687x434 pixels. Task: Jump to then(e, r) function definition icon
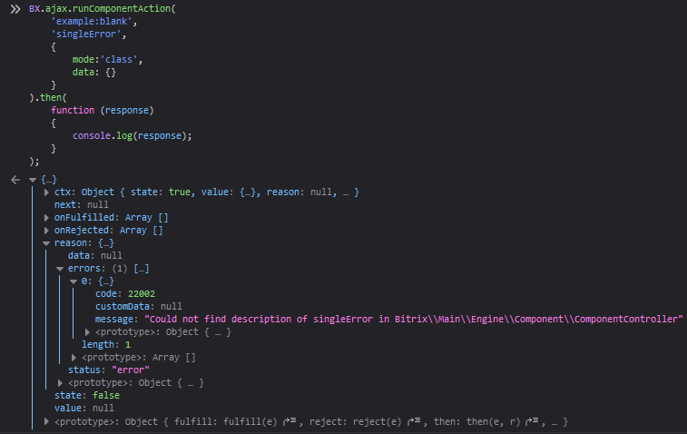tap(532, 421)
